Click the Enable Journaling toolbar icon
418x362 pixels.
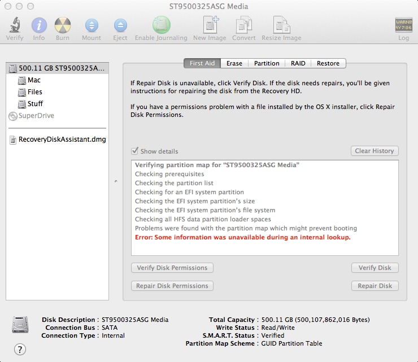tap(162, 25)
